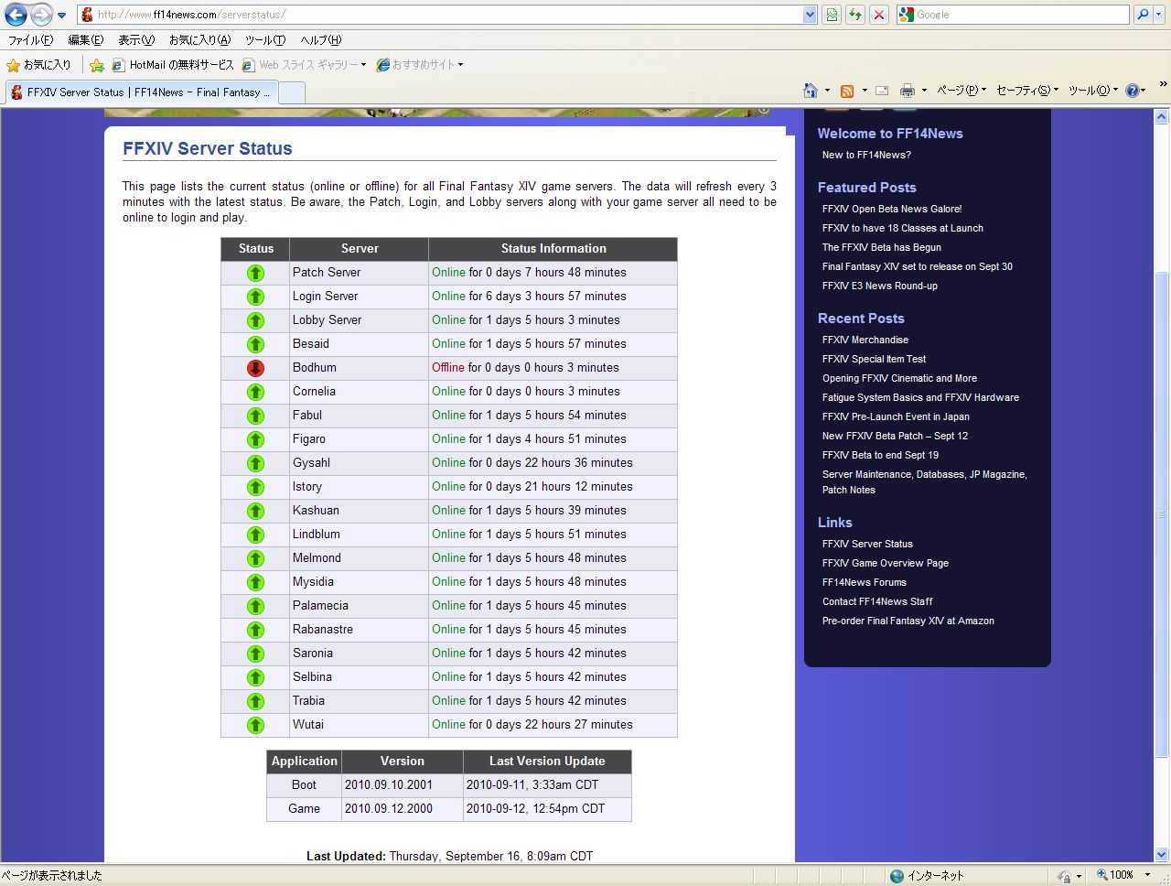The image size is (1171, 886).
Task: Open Contact FF14News Staff link
Action: pyautogui.click(x=877, y=601)
